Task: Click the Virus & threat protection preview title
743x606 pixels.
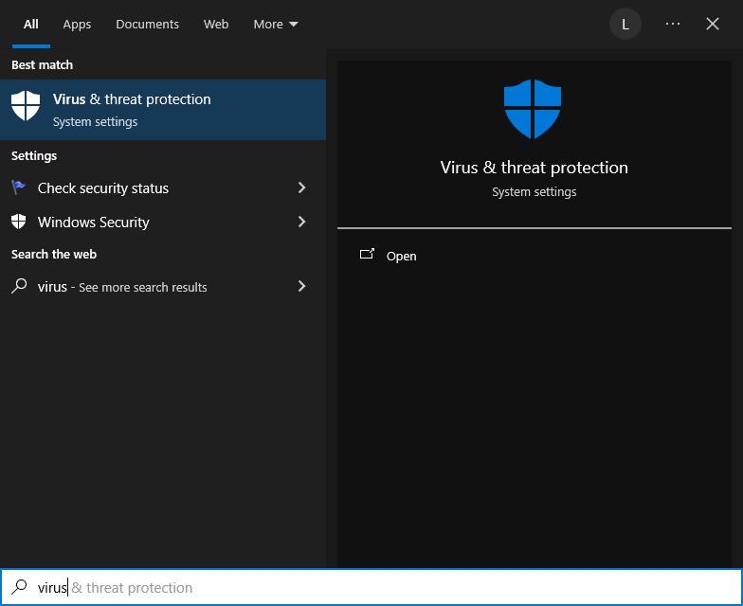Action: (x=535, y=167)
